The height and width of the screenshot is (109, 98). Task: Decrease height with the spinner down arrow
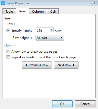pyautogui.click(x=52, y=31)
